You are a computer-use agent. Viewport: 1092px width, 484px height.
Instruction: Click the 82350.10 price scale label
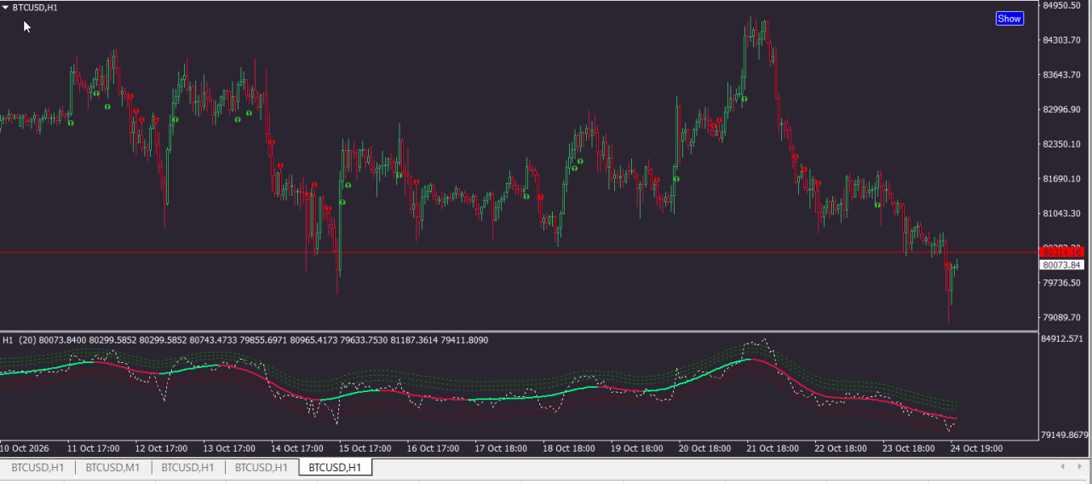(1061, 144)
